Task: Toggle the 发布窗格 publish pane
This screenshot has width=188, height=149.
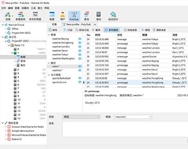Action: coord(112,30)
